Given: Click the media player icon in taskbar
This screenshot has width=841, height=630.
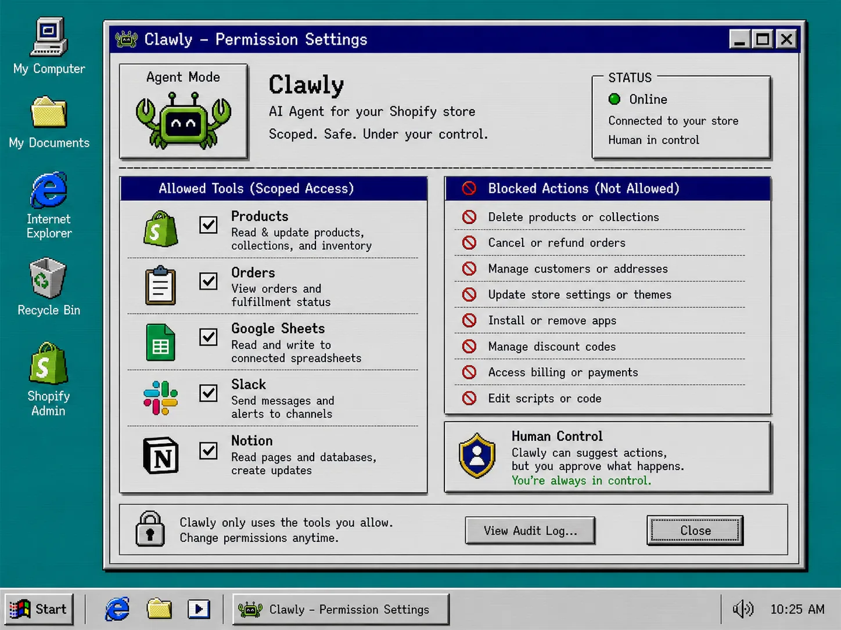Looking at the screenshot, I should [x=199, y=609].
